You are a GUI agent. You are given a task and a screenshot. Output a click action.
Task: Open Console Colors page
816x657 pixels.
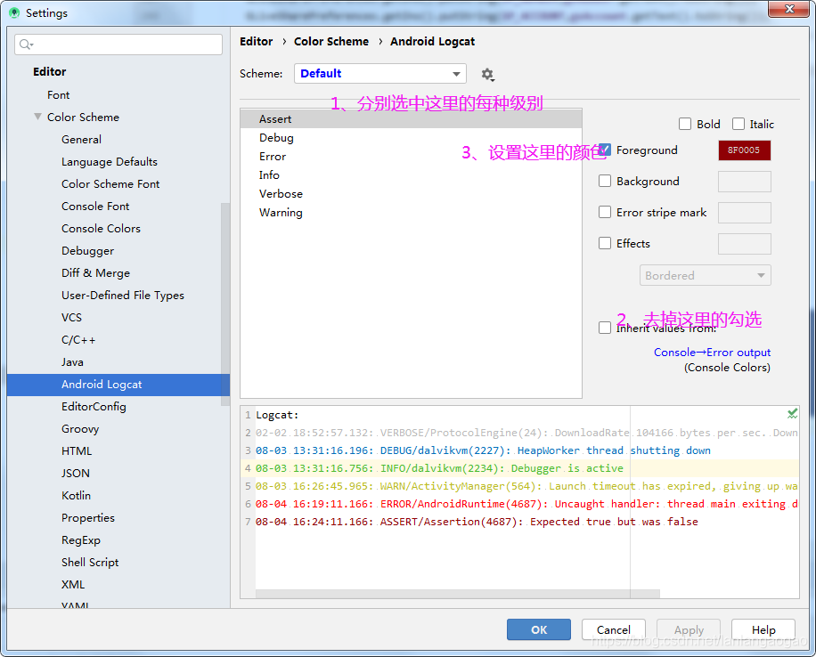[101, 229]
